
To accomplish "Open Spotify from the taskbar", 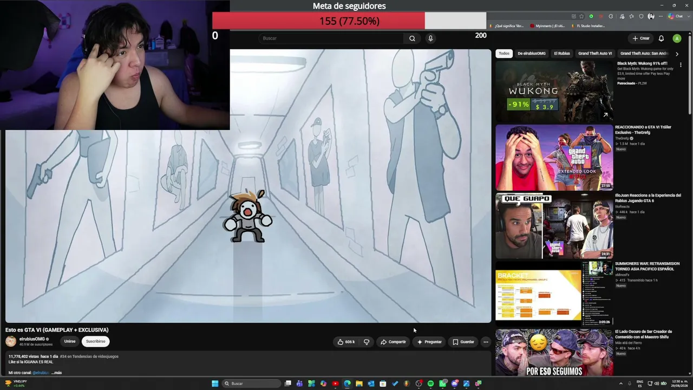I will pos(430,383).
